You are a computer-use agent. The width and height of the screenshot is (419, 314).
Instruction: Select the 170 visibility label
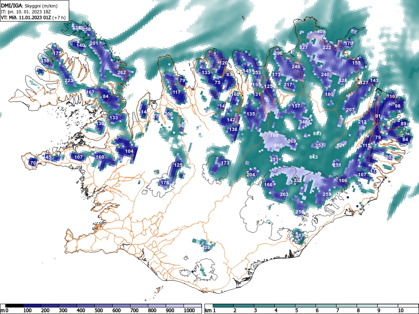point(349,43)
